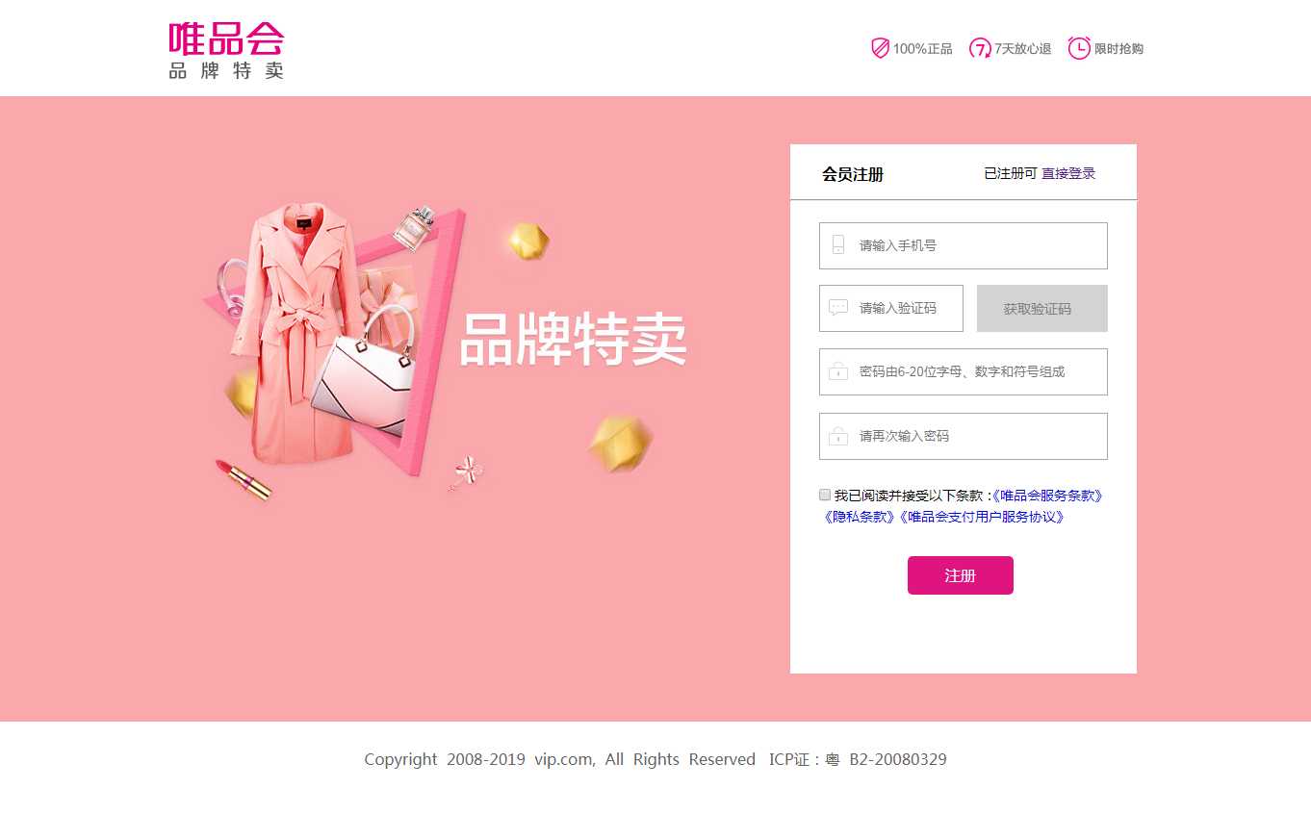Click the 7天放心退 return icon
The width and height of the screenshot is (1311, 840).
tap(980, 48)
